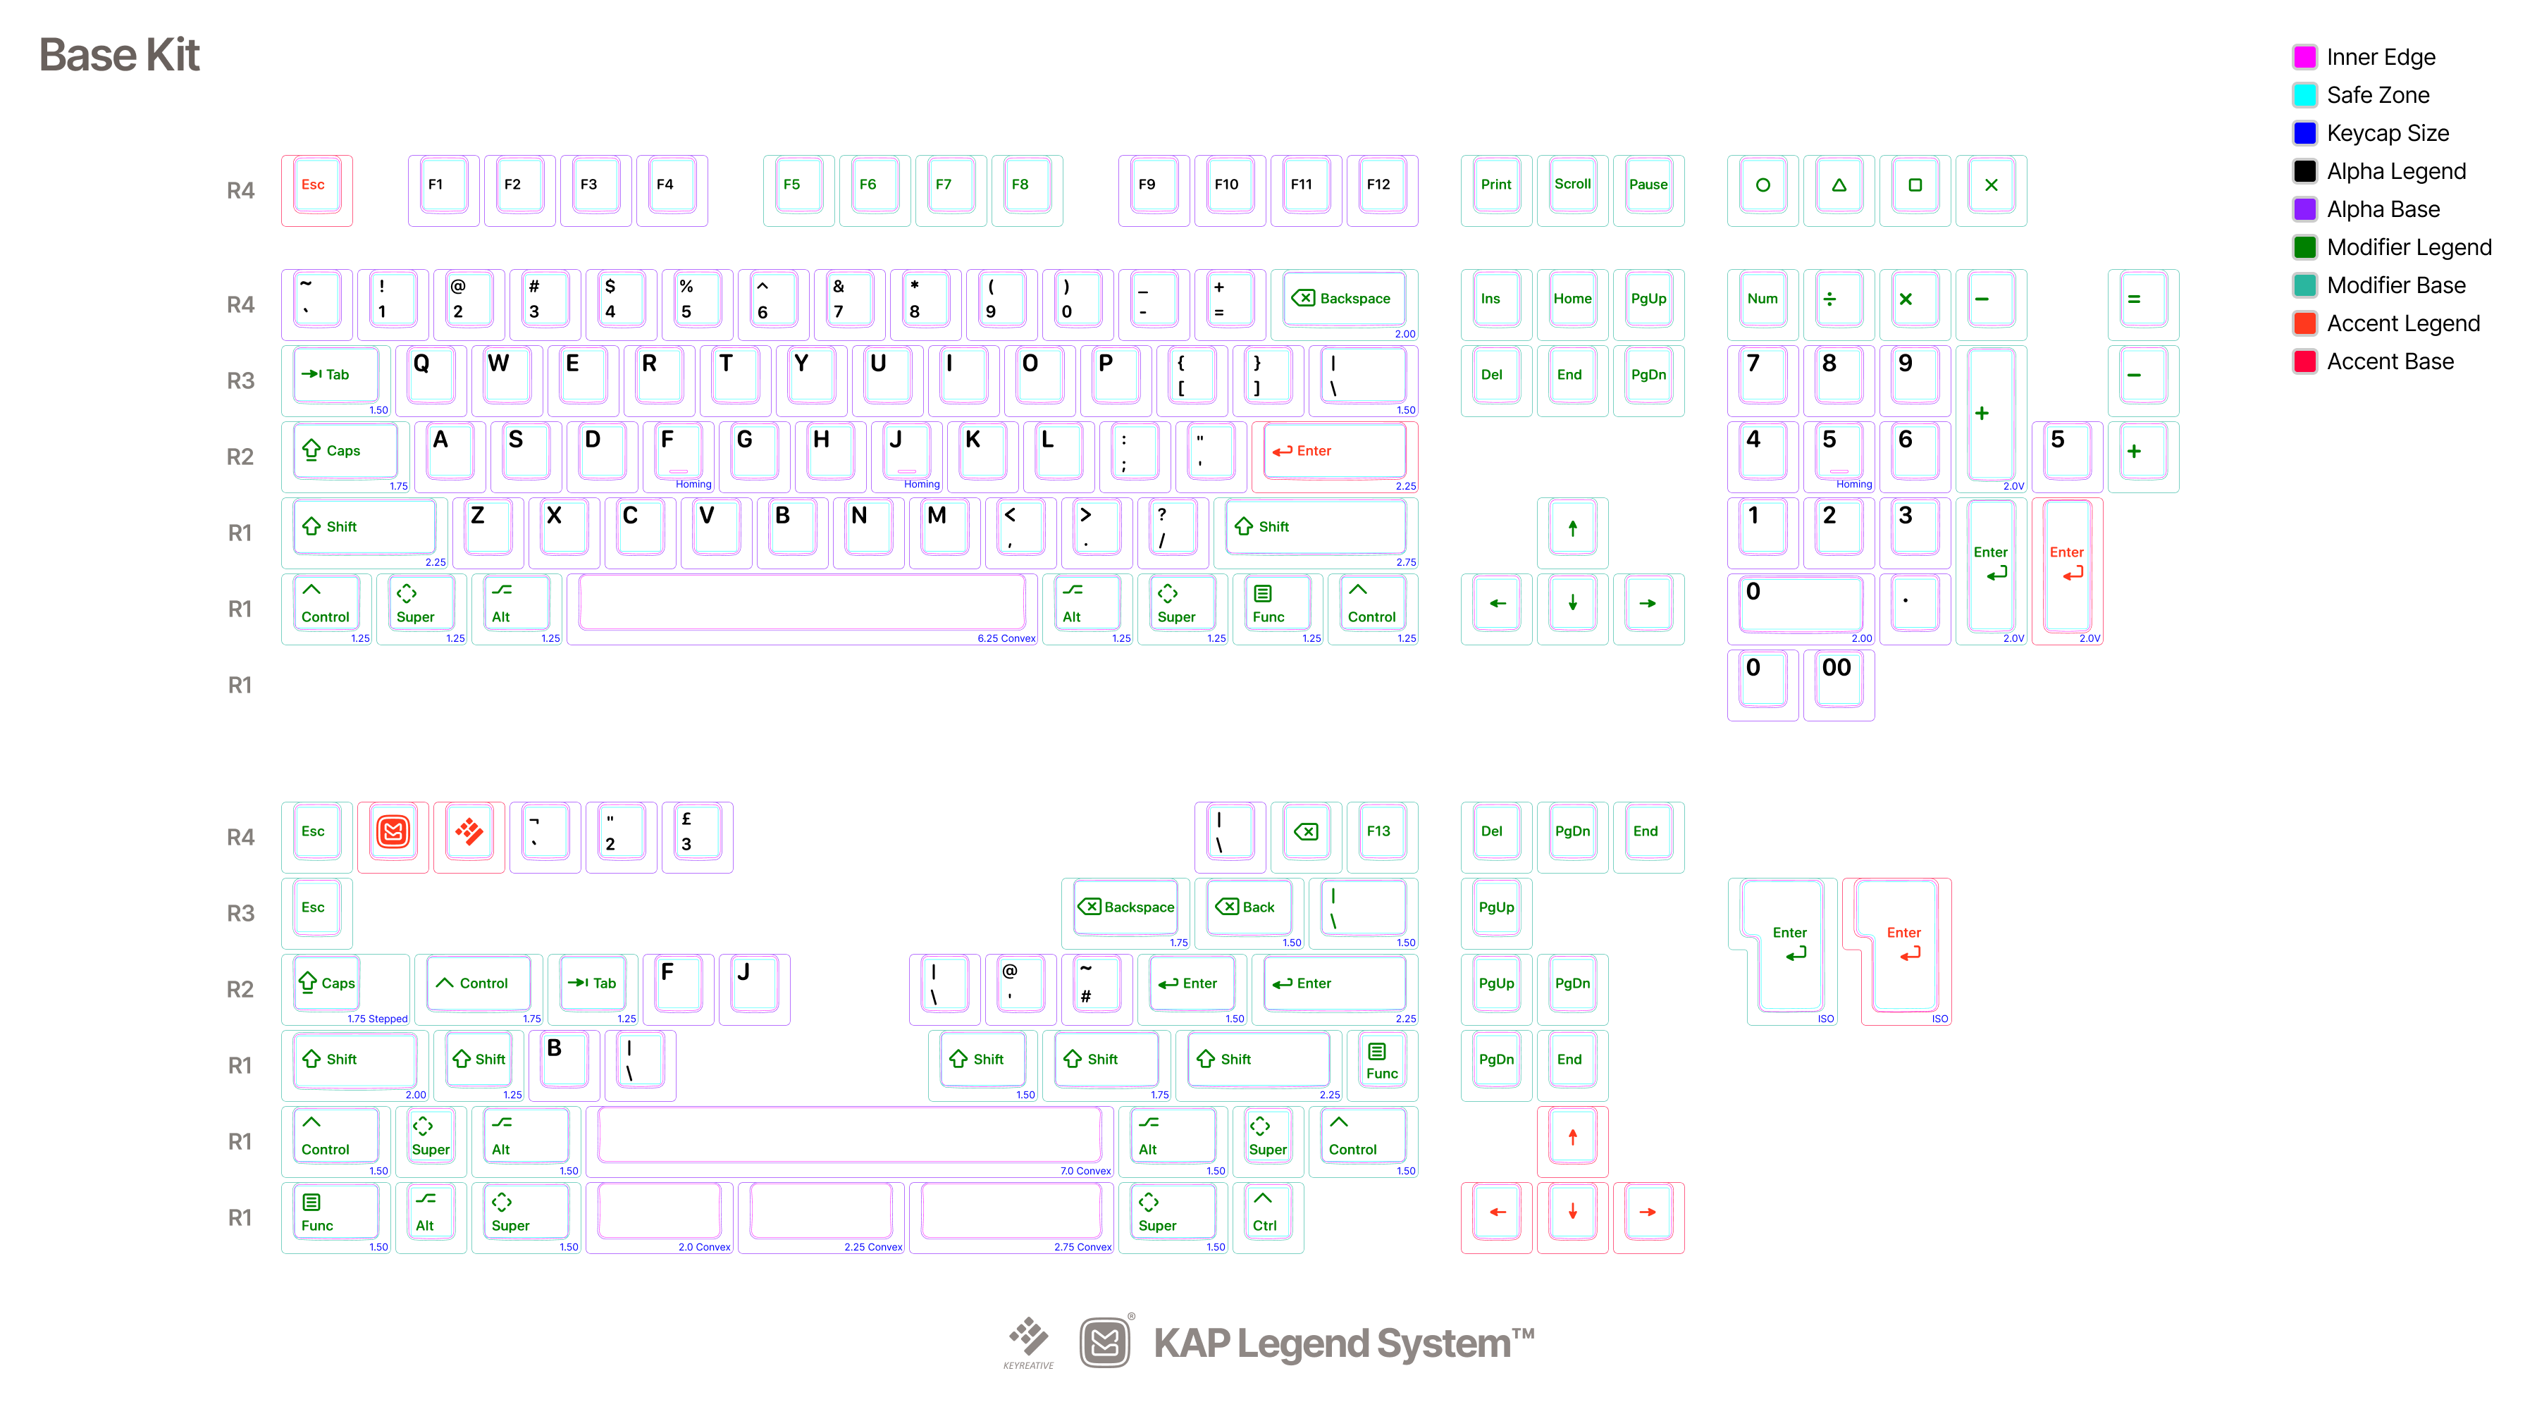
Task: Click the numpad 5 Homing keycap
Action: [1839, 457]
